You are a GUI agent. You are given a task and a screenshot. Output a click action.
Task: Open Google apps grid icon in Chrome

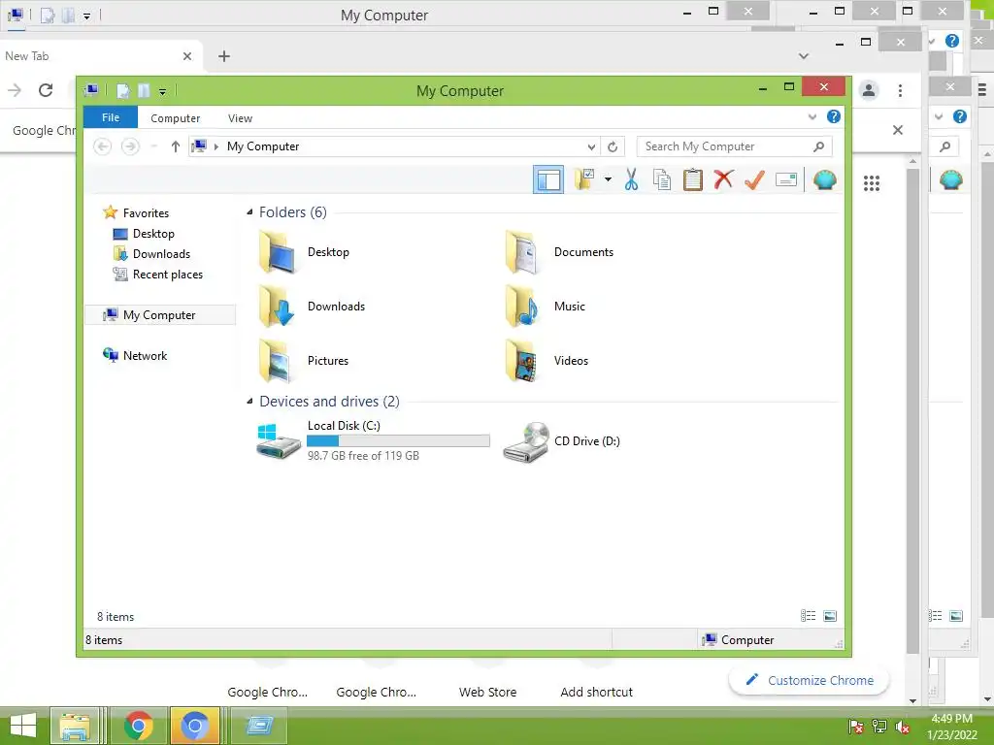(x=872, y=183)
